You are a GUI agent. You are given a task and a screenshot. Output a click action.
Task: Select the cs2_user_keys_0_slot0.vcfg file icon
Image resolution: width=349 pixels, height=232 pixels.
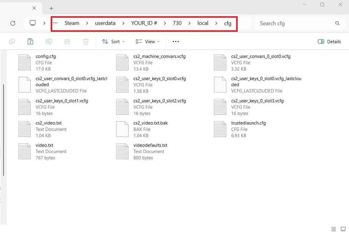122,84
